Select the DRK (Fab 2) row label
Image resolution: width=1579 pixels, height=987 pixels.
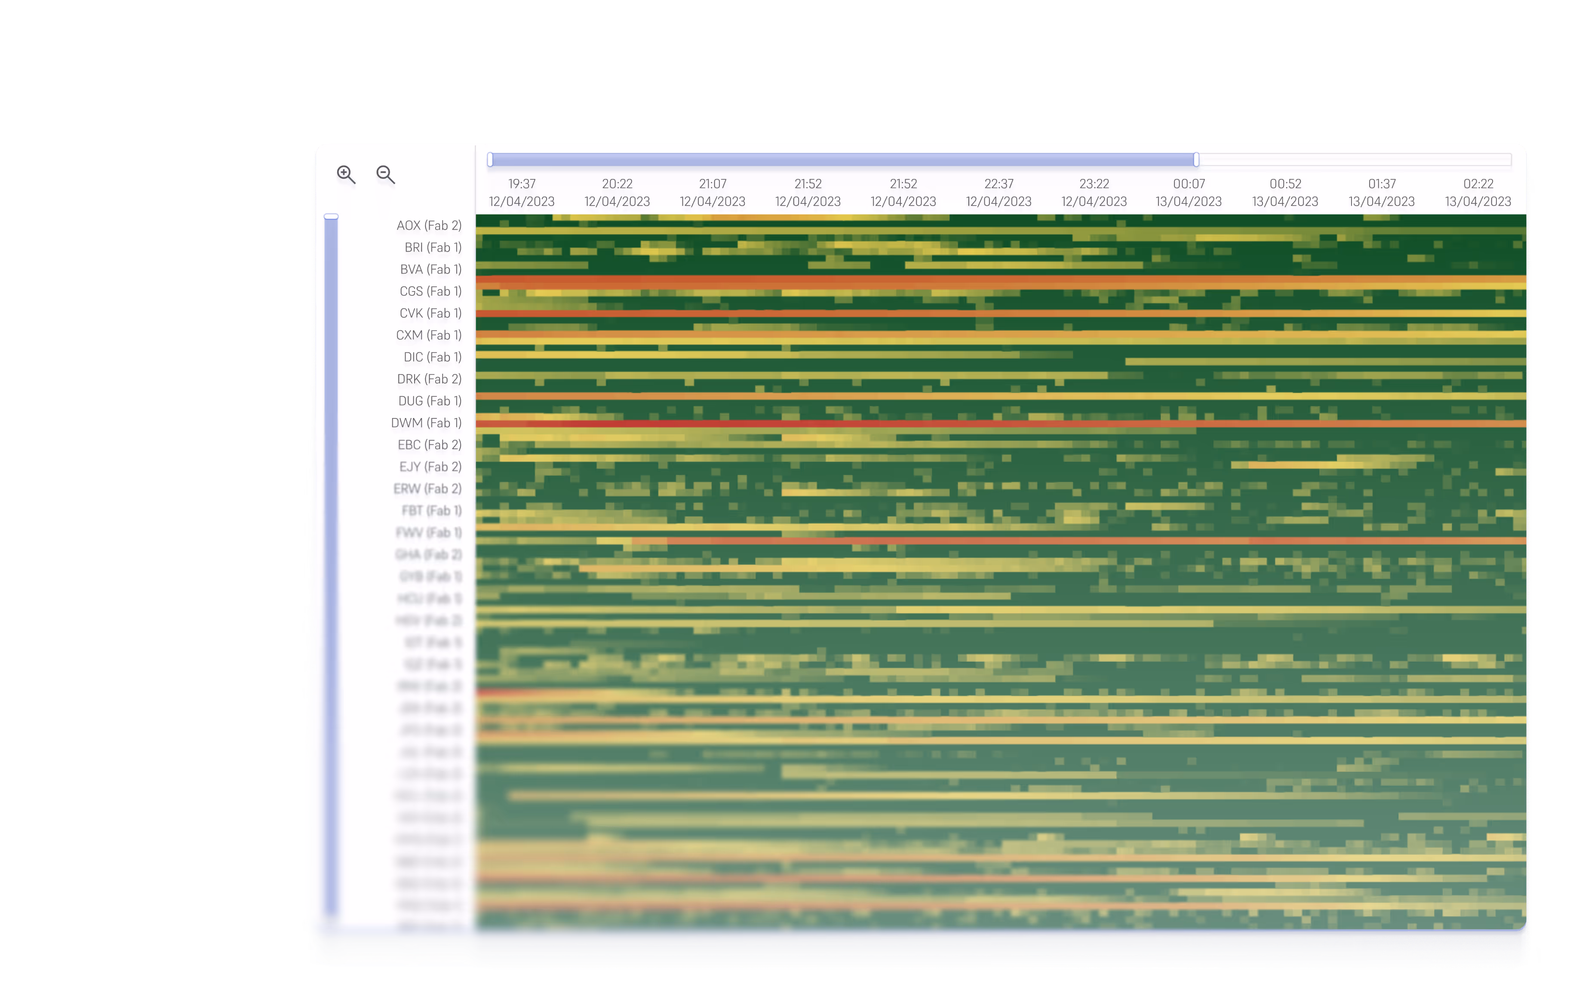click(x=429, y=378)
